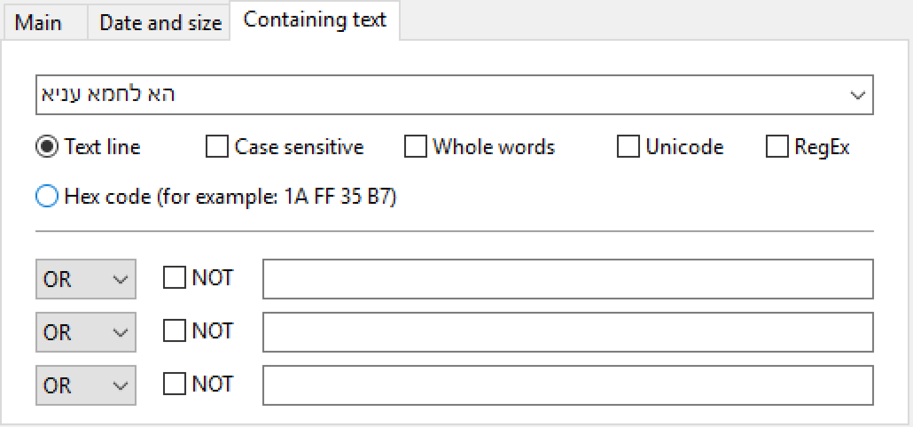The image size is (913, 427).
Task: Select the Hex code radio option
Action: pyautogui.click(x=47, y=197)
